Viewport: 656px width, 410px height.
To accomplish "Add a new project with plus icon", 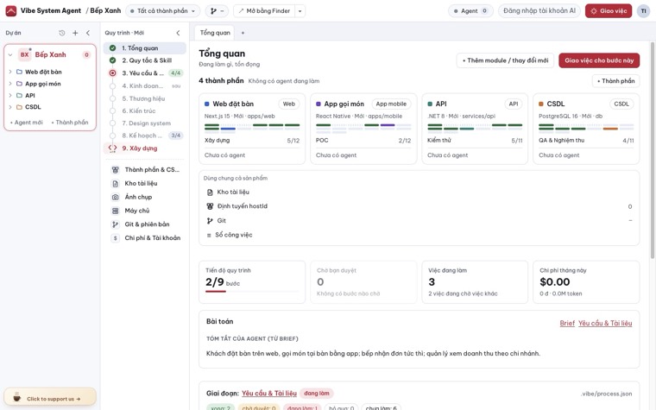I will pos(75,33).
